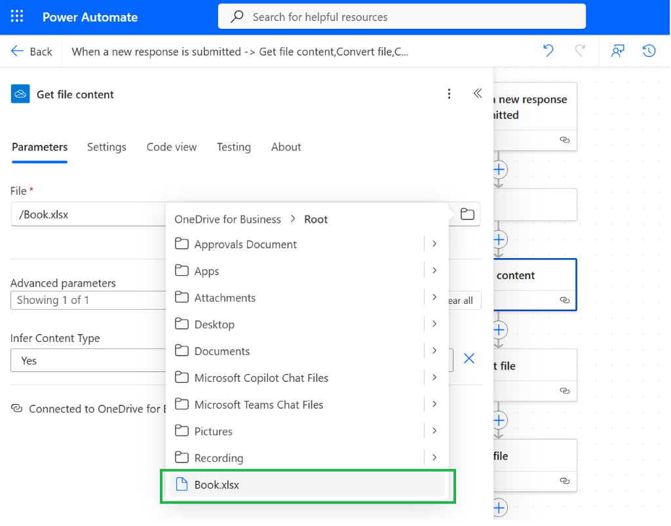Collapse the Get file content panel

[x=478, y=93]
